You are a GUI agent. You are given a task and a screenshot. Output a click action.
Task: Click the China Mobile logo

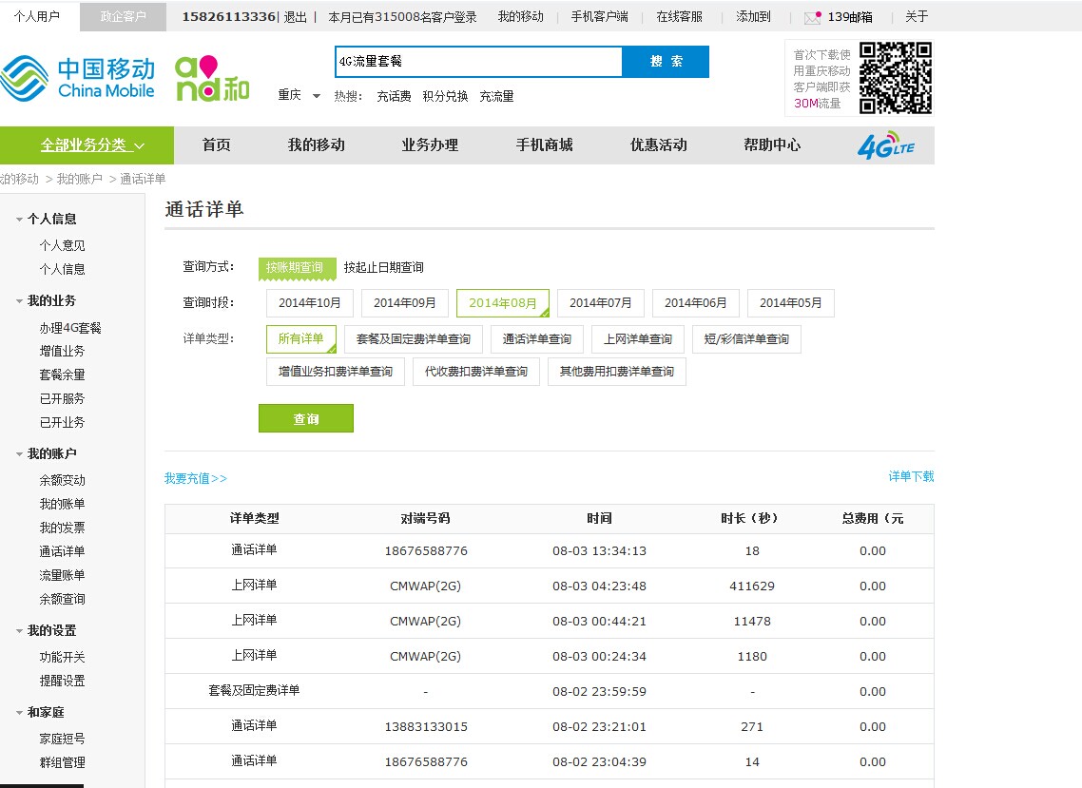[78, 78]
